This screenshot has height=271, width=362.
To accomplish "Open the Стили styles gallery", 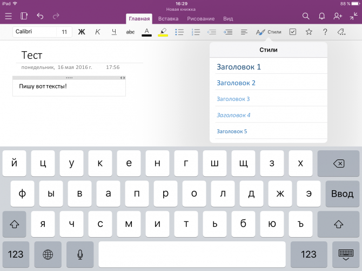I will click(269, 32).
